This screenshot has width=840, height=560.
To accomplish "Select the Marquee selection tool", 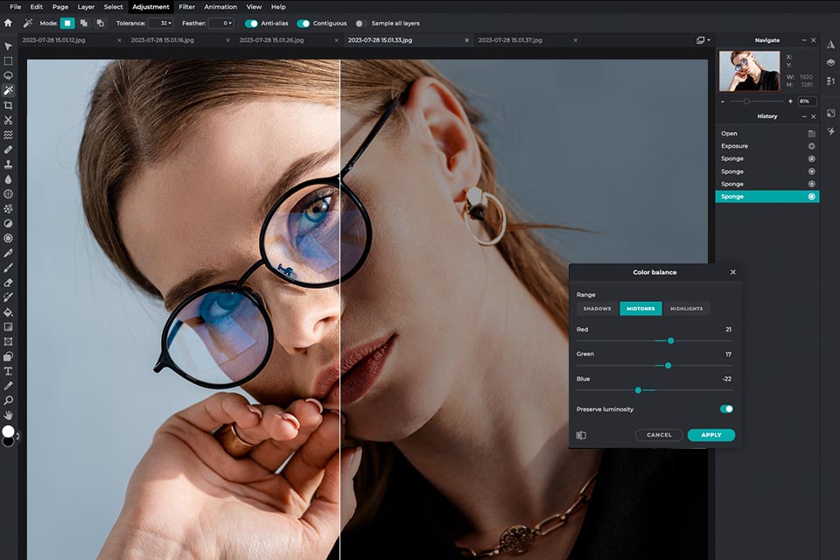I will tap(8, 61).
